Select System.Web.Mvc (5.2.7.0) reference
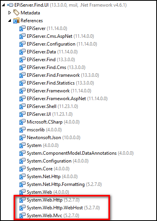Viewport: 157px width, 221px height. coord(53,215)
